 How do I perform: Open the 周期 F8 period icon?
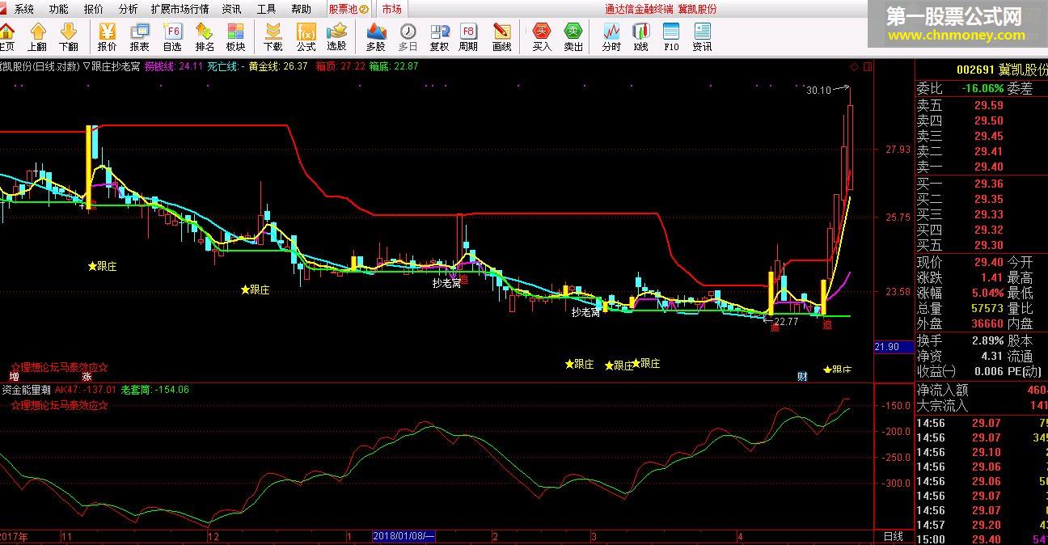coord(468,36)
